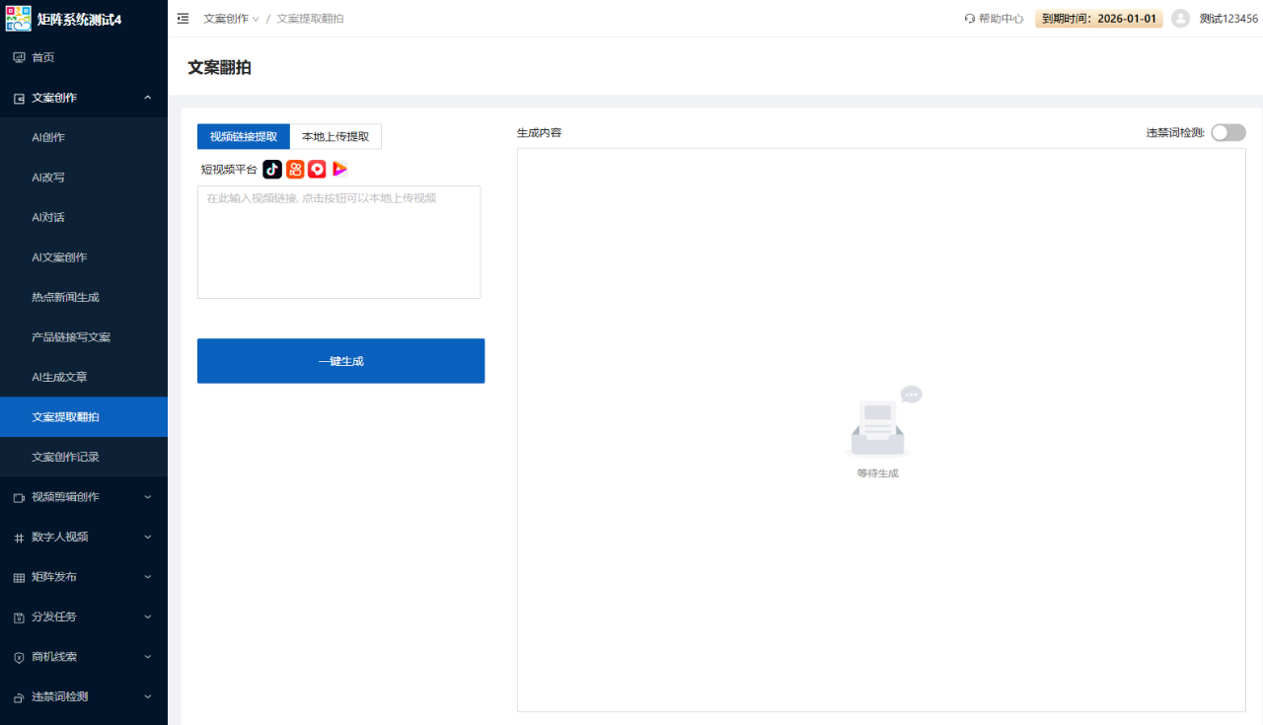1263x725 pixels.
Task: Click the red Xigua video platform icon
Action: [317, 170]
